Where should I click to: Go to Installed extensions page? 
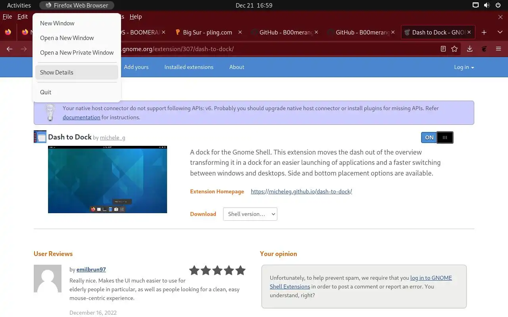(x=189, y=67)
